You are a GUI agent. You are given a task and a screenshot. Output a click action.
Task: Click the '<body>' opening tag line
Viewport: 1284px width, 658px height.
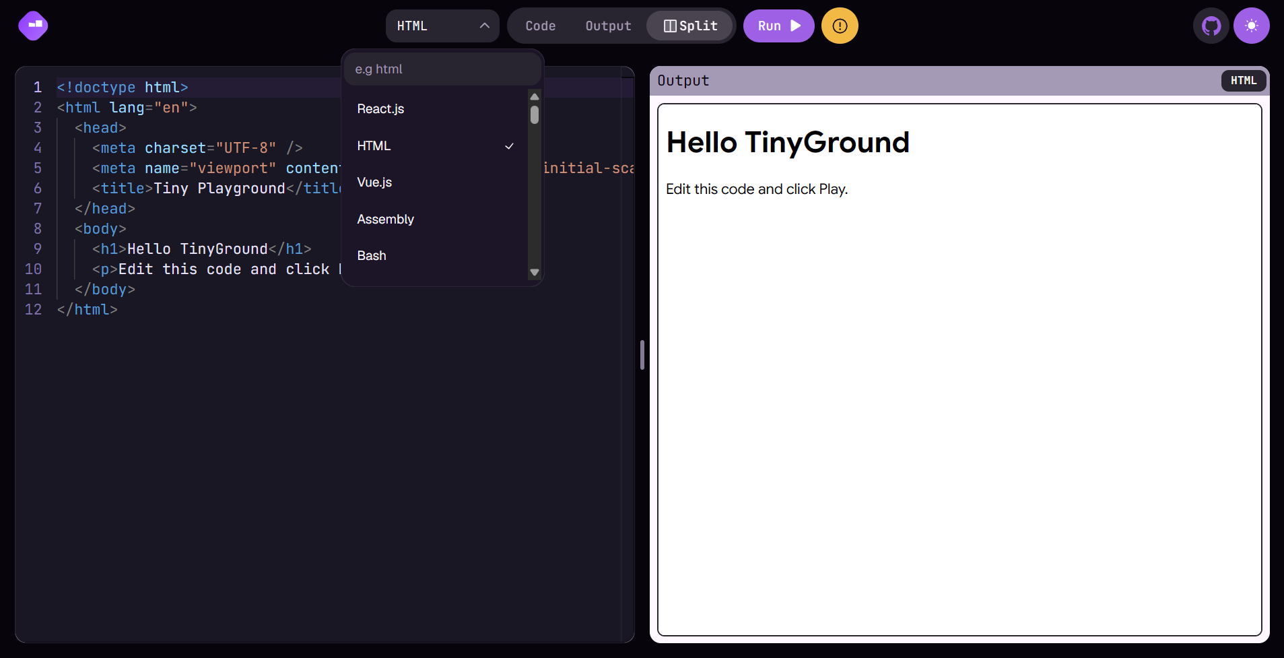(x=100, y=229)
